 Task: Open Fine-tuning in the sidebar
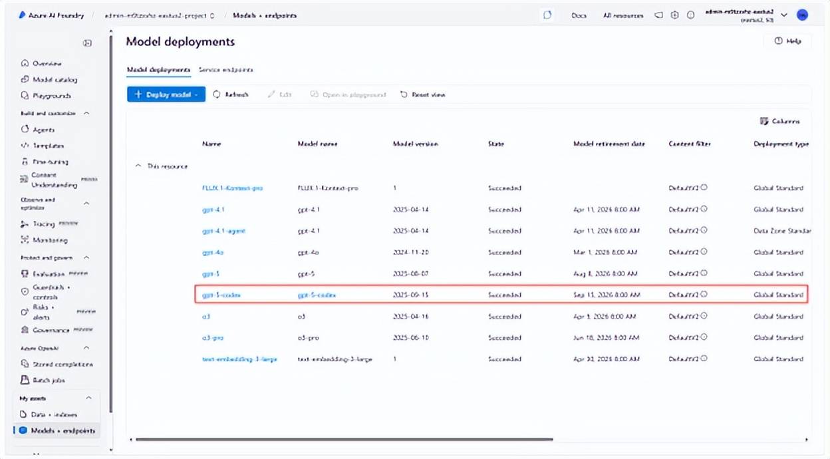coord(45,162)
